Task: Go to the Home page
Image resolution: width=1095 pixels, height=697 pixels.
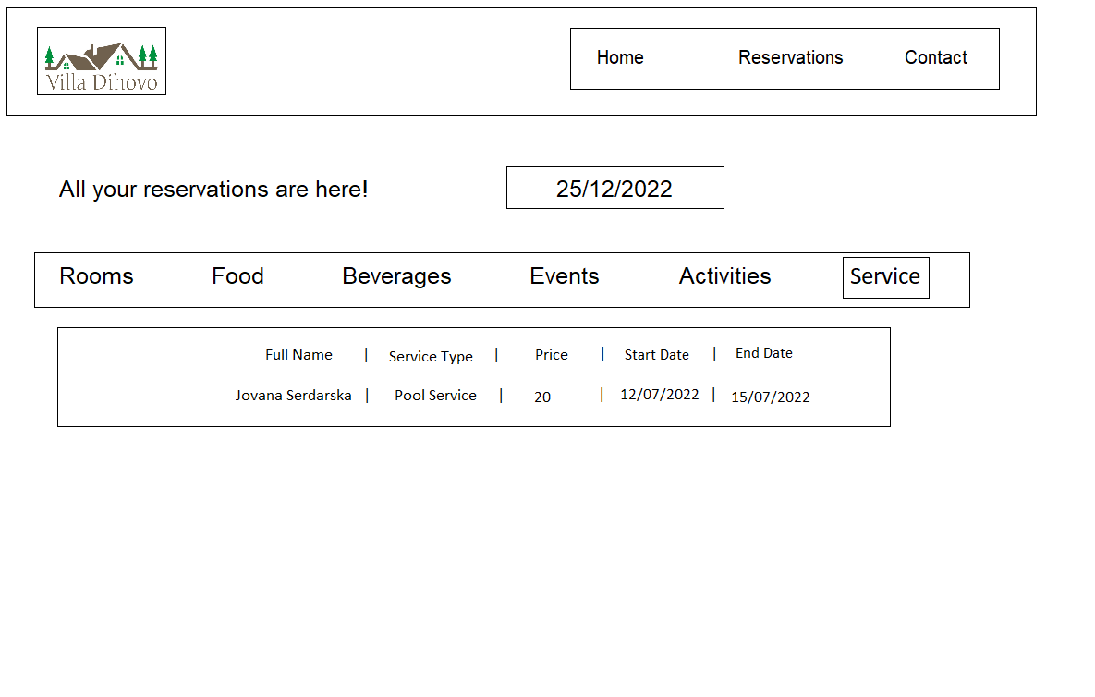Action: [620, 57]
